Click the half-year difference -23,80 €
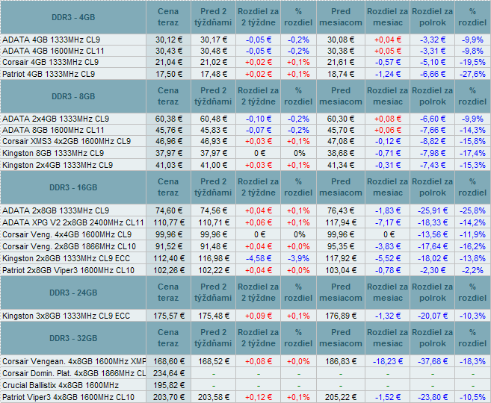This screenshot has height=403, width=491. click(433, 397)
